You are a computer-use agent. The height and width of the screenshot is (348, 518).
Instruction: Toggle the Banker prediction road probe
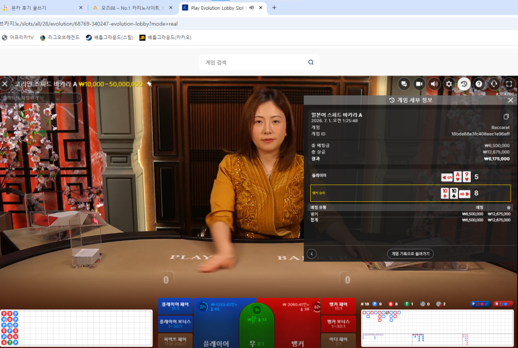[x=503, y=304]
